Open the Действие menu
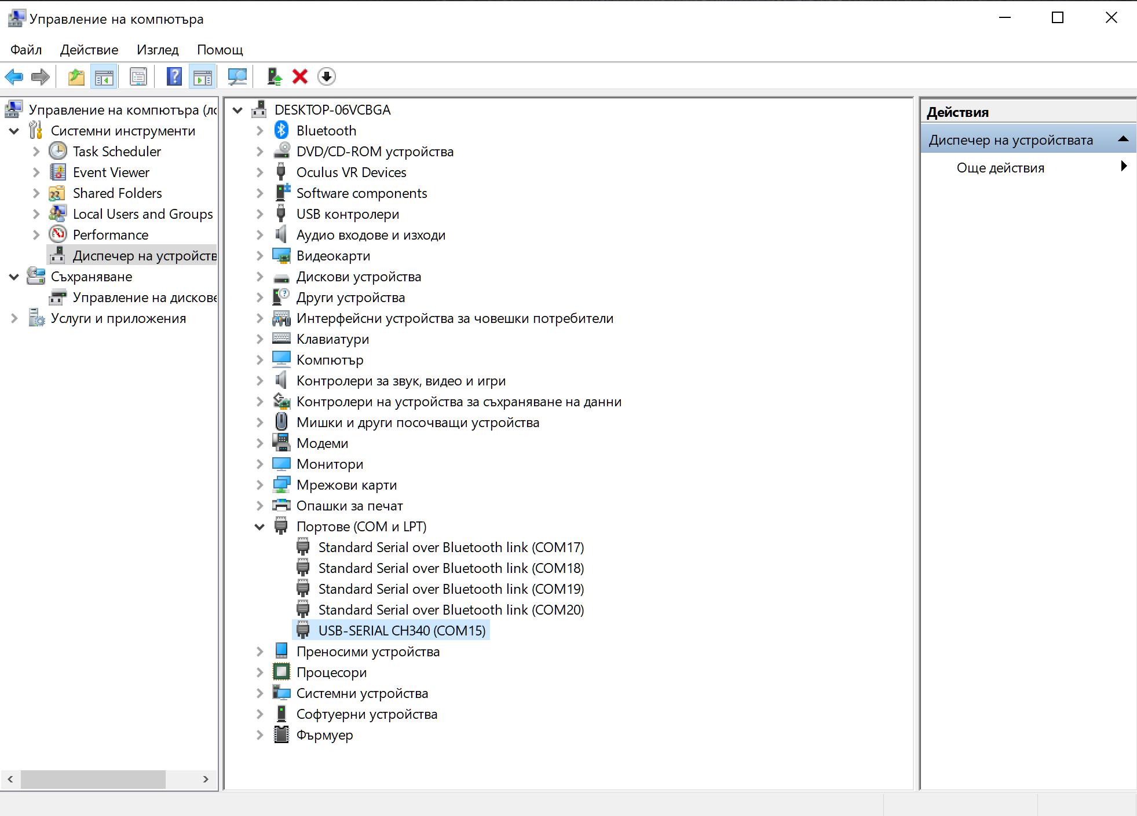The width and height of the screenshot is (1137, 816). (x=89, y=50)
